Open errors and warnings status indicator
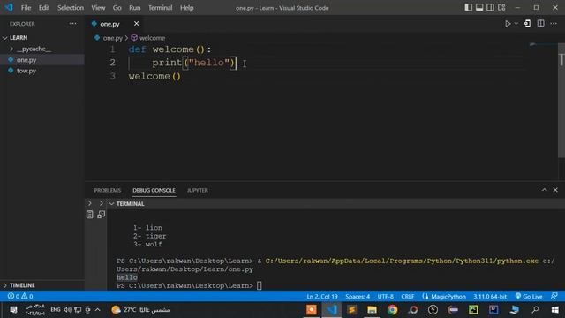 pos(20,297)
